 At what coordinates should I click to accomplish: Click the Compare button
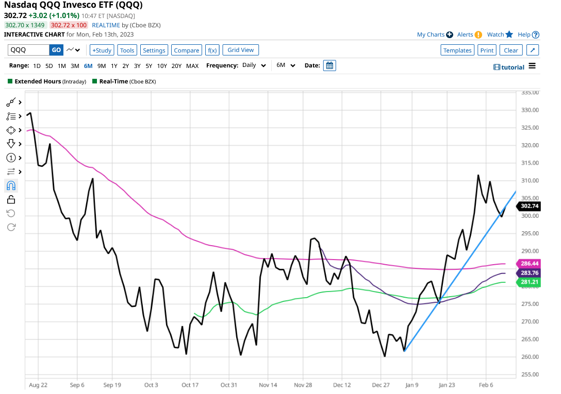pos(187,50)
